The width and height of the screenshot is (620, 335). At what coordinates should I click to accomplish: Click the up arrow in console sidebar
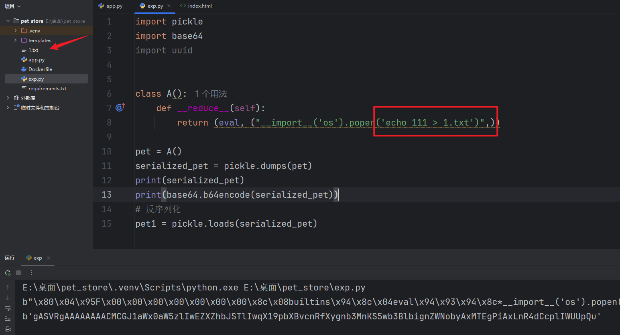point(8,287)
